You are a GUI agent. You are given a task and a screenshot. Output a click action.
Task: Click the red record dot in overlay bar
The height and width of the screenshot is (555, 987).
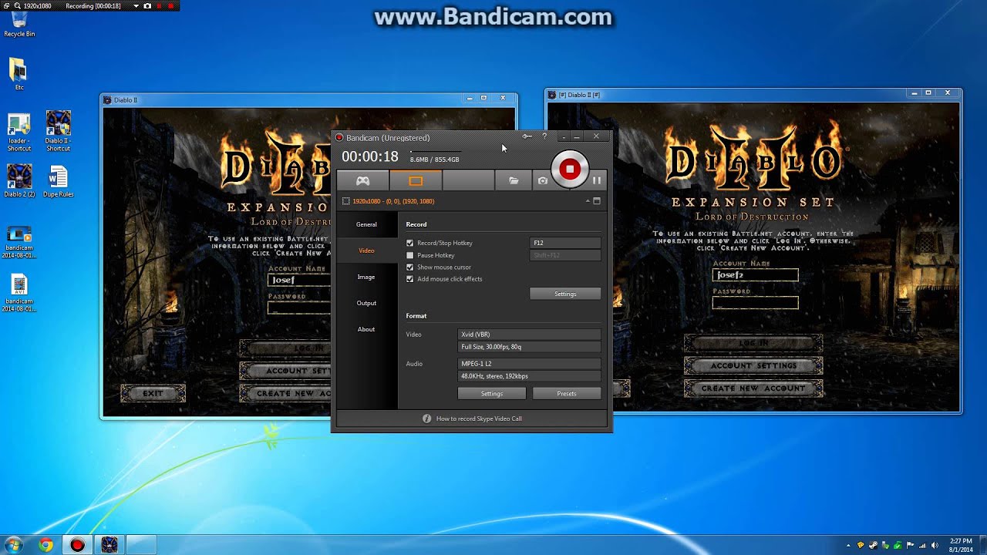170,6
